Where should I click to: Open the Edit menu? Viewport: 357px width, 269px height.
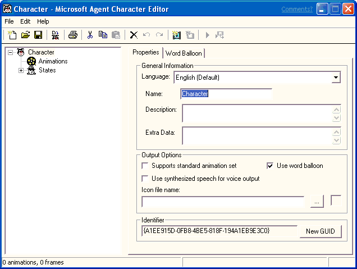click(25, 21)
